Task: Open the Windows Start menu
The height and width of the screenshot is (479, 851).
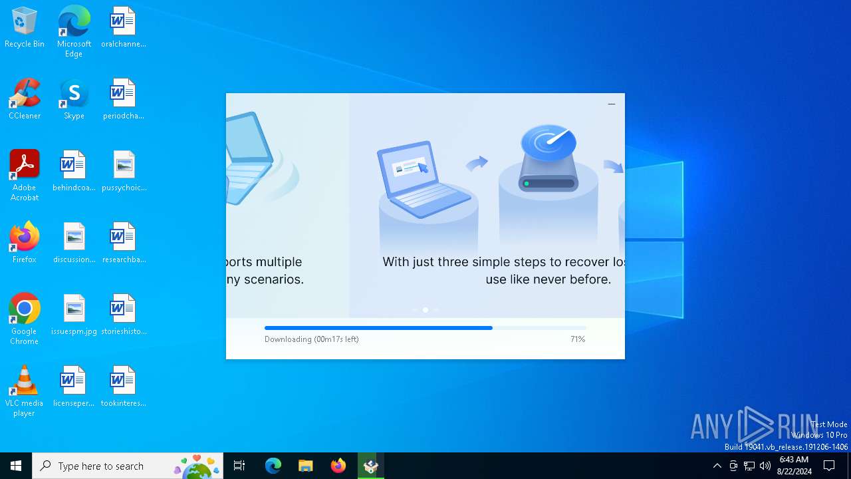Action: click(x=16, y=466)
